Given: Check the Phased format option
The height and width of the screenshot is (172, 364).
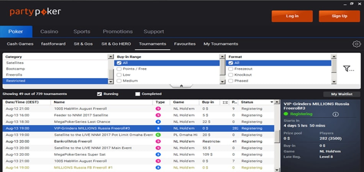Looking at the screenshot, I should [x=231, y=81].
